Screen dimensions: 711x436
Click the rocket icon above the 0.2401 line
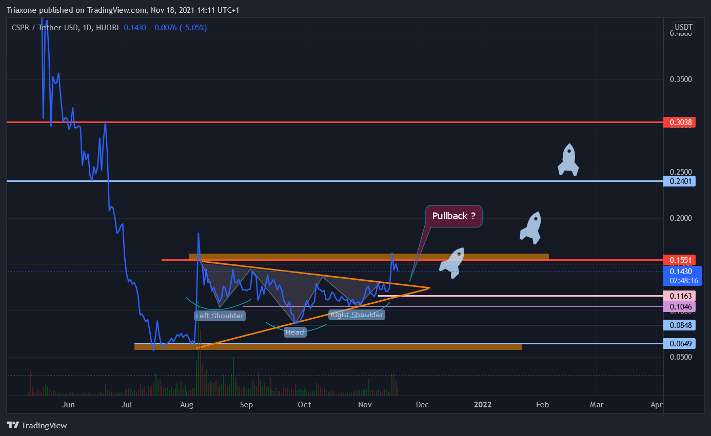click(568, 160)
